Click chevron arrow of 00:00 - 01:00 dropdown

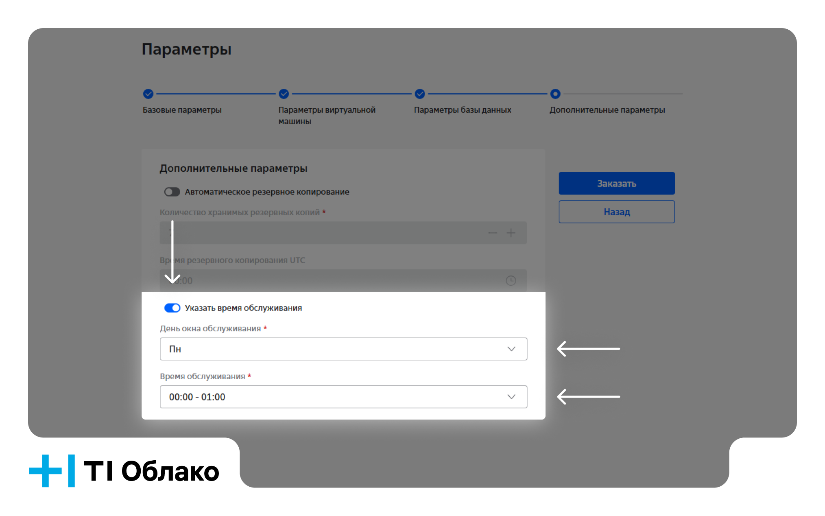point(511,397)
